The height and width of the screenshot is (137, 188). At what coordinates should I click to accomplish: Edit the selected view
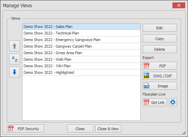tap(160, 28)
